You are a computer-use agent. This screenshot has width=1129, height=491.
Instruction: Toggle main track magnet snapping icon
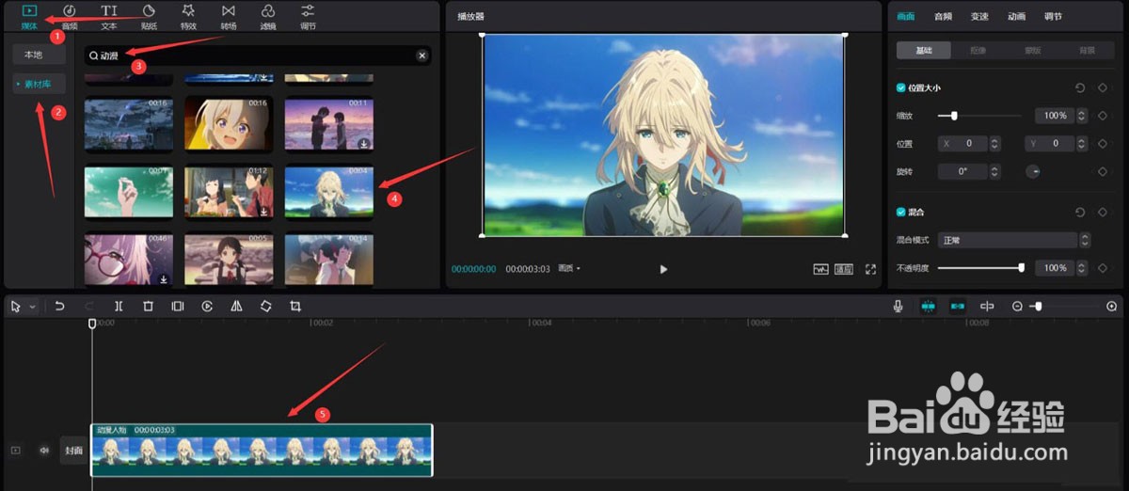pos(929,307)
